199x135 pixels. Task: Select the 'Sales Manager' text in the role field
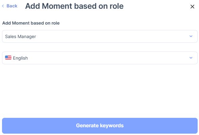(21, 36)
